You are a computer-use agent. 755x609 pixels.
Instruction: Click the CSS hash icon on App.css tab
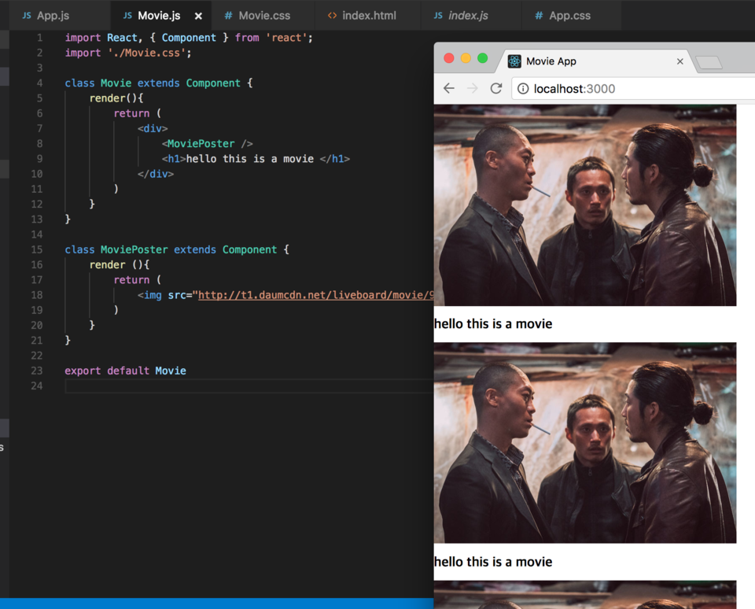point(539,16)
